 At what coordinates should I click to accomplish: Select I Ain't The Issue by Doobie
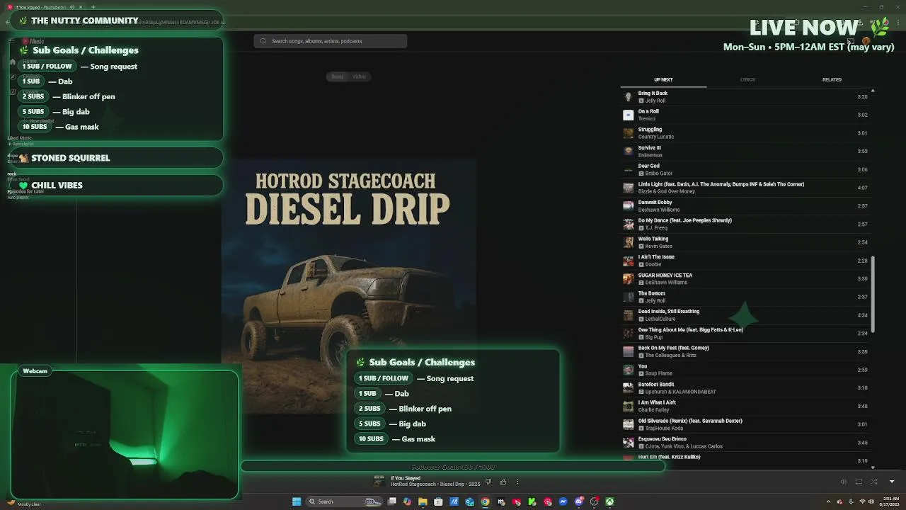[x=747, y=261]
